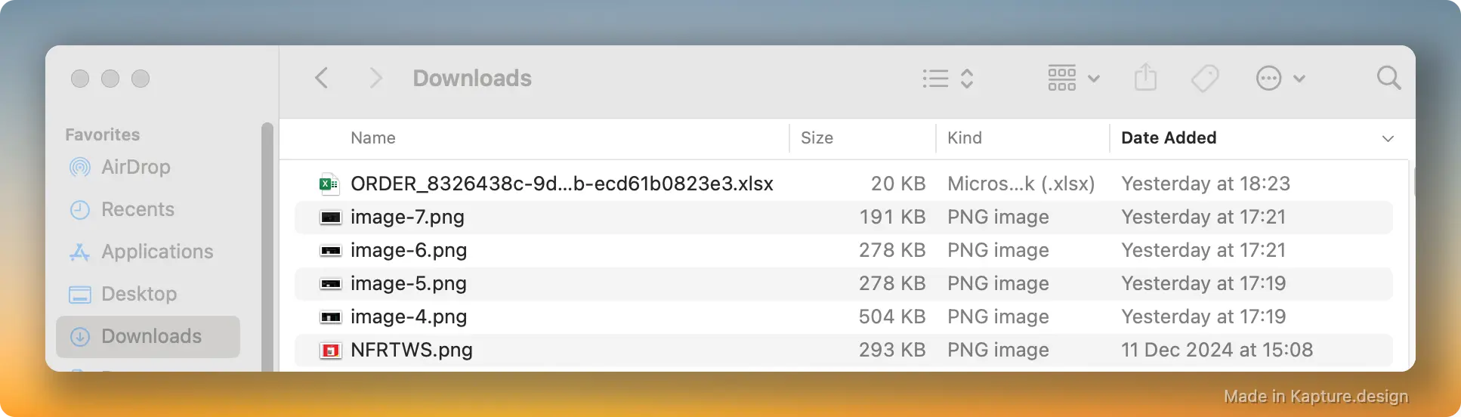Image resolution: width=1461 pixels, height=417 pixels.
Task: Open the group-by grid dropdown
Action: coord(1073,78)
